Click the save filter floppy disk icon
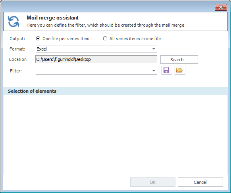 [167, 70]
